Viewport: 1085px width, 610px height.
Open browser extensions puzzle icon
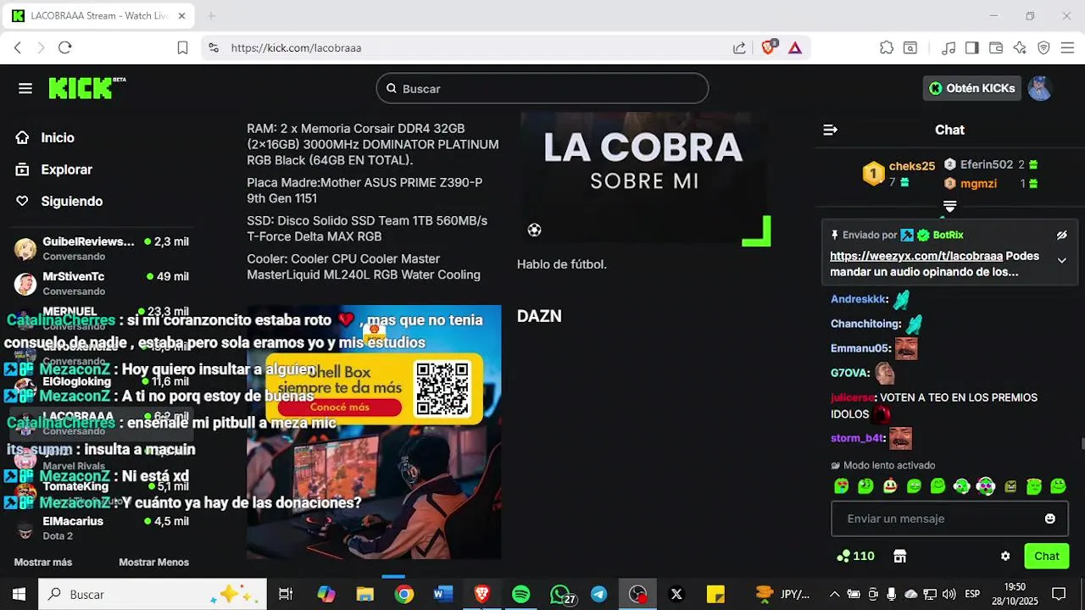tap(887, 48)
